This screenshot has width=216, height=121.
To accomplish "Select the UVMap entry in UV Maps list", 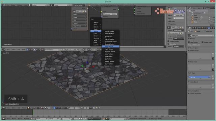I will click(199, 77).
